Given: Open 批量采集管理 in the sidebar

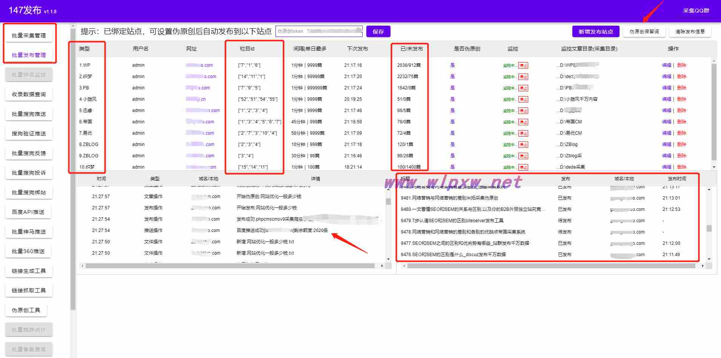Looking at the screenshot, I should coord(29,35).
